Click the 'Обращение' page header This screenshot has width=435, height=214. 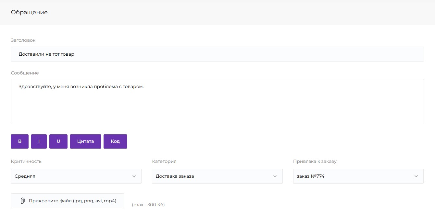tap(29, 12)
